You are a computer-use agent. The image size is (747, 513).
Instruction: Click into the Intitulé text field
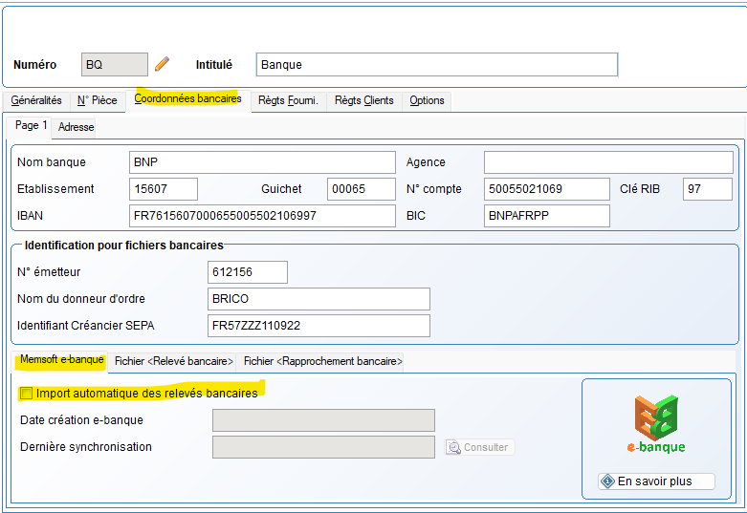point(436,65)
